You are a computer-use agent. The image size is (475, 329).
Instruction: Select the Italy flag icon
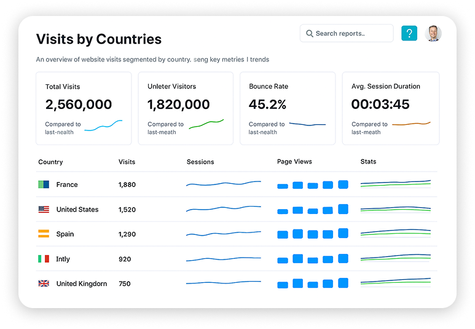click(x=44, y=259)
